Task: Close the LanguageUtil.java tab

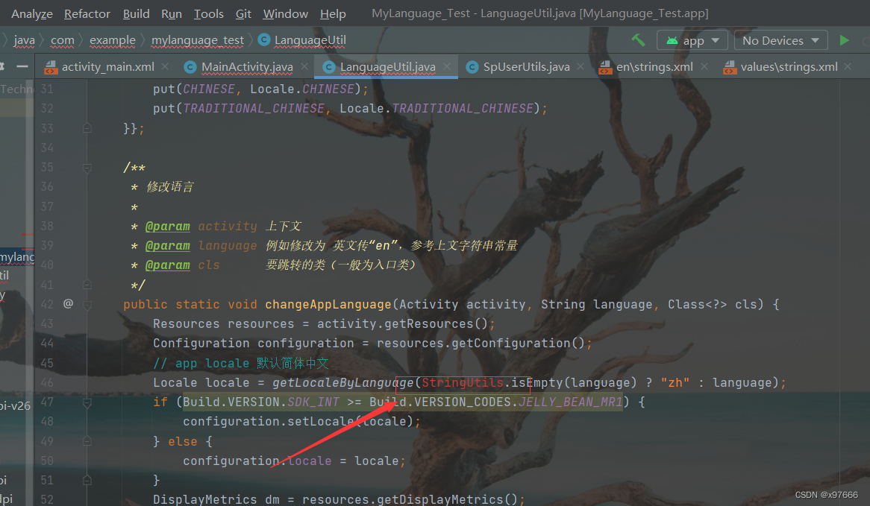Action: click(447, 66)
